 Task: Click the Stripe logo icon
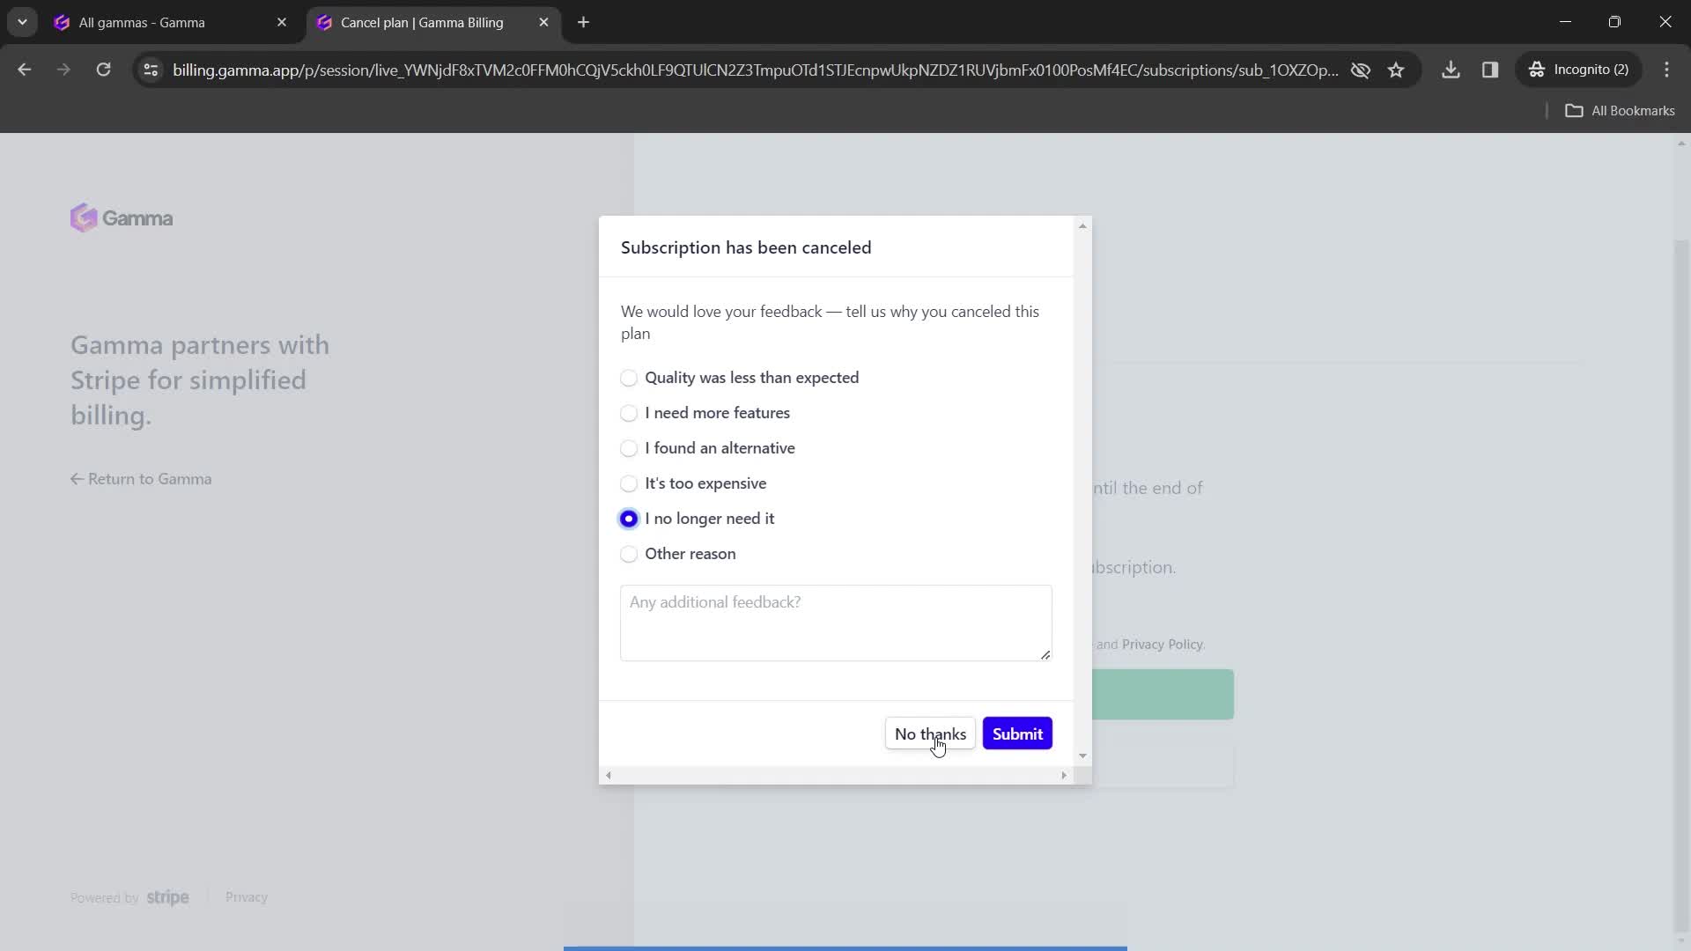click(167, 897)
